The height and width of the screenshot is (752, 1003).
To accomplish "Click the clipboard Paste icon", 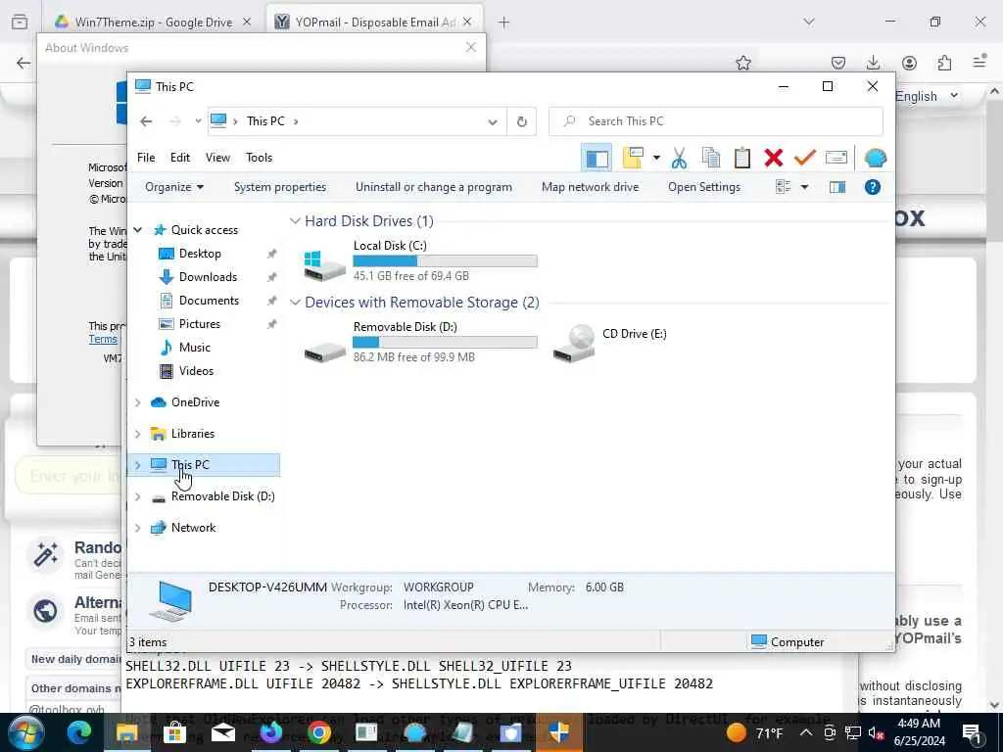I will [742, 158].
